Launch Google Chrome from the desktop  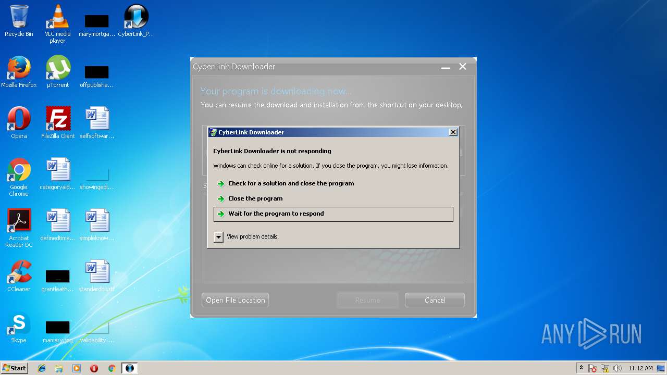19,177
